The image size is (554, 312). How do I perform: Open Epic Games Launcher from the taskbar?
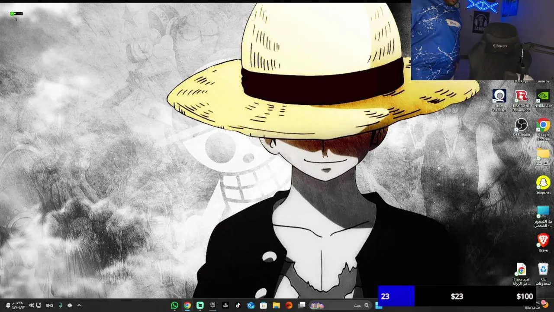(213, 305)
